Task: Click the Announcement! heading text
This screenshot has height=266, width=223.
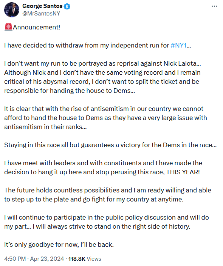Action: coord(37,27)
